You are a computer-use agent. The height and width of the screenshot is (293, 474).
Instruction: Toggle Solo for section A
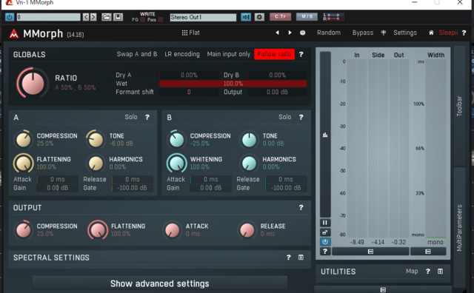coord(131,117)
